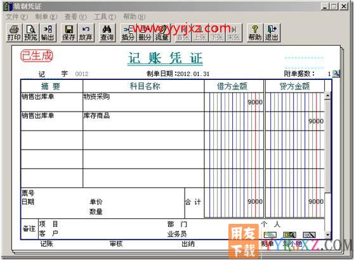Click the 退出 exit toolbar icon

(272, 33)
